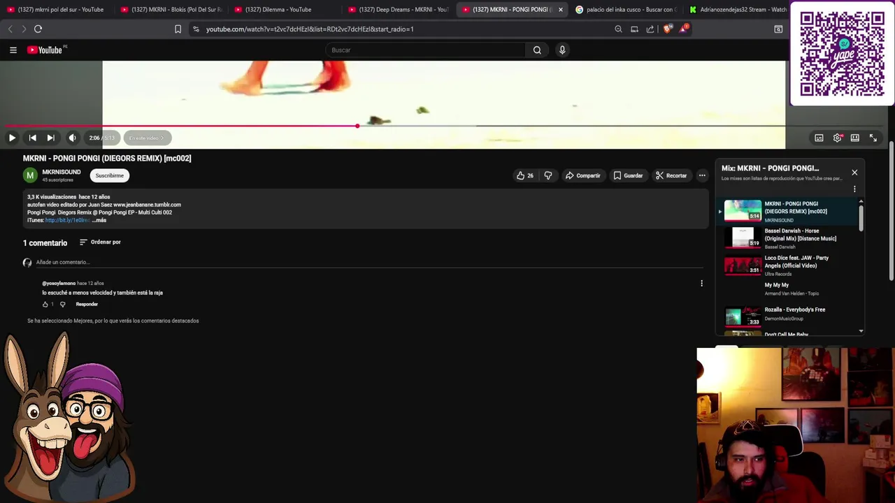The width and height of the screenshot is (895, 503).
Task: Open the YouTube hamburger guide menu
Action: [x=13, y=50]
